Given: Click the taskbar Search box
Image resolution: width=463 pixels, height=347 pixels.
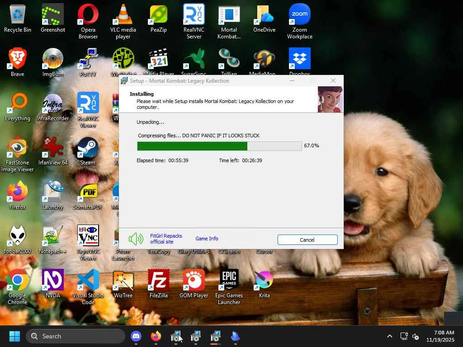Looking at the screenshot, I should [x=76, y=336].
